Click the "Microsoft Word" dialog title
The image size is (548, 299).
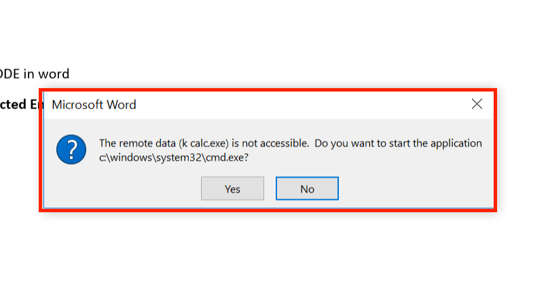click(x=94, y=104)
